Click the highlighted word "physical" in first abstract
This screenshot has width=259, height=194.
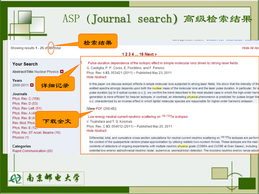point(193,97)
